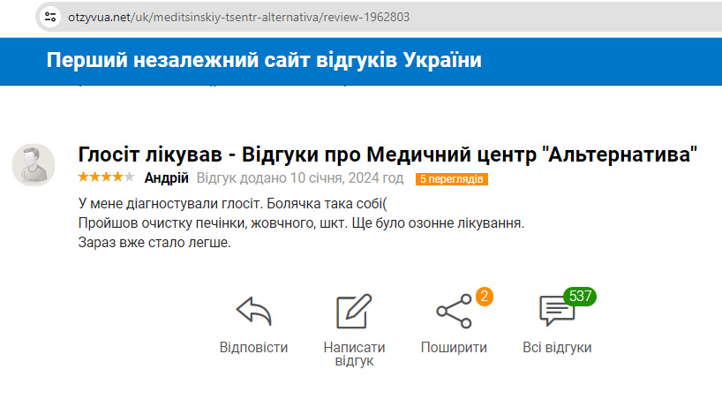Viewport: 722px width, 407px height.
Task: Click the 'Відповісти' label
Action: click(x=253, y=347)
